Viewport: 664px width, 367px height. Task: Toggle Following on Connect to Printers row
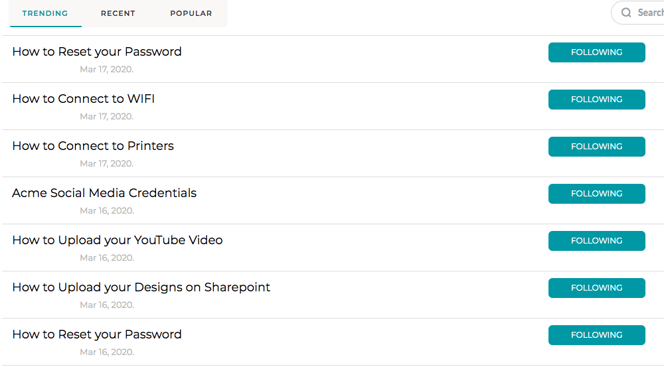pyautogui.click(x=596, y=147)
